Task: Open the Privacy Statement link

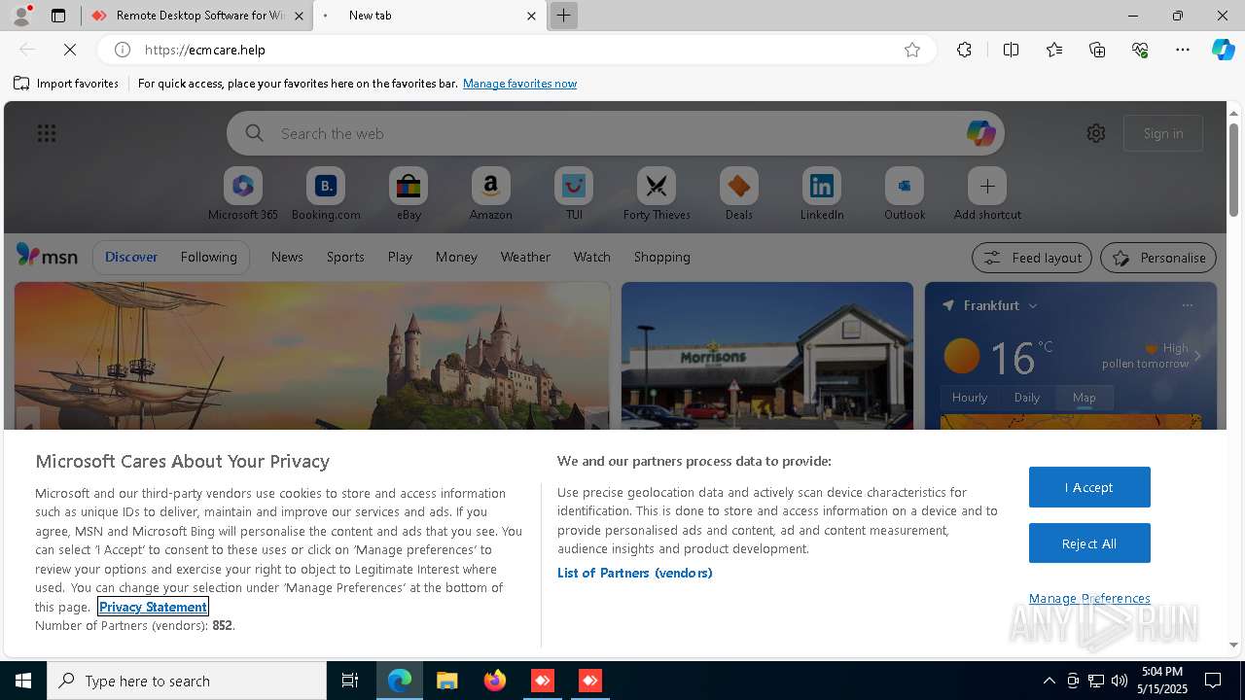Action: click(x=153, y=607)
